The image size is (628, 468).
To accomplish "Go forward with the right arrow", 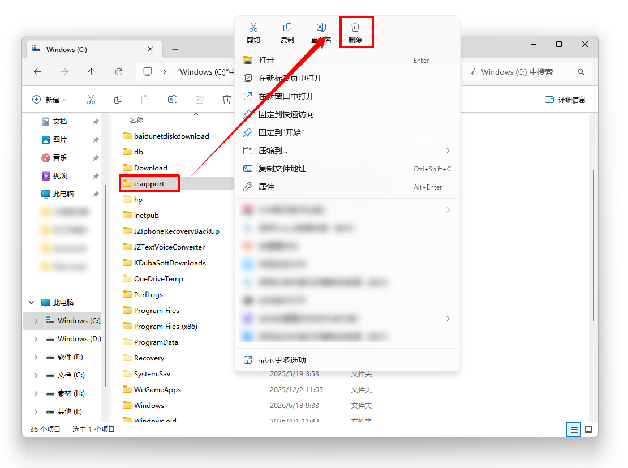I will pyautogui.click(x=64, y=72).
